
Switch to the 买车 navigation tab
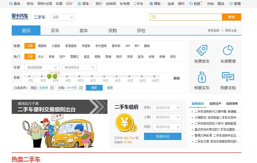pyautogui.click(x=55, y=31)
